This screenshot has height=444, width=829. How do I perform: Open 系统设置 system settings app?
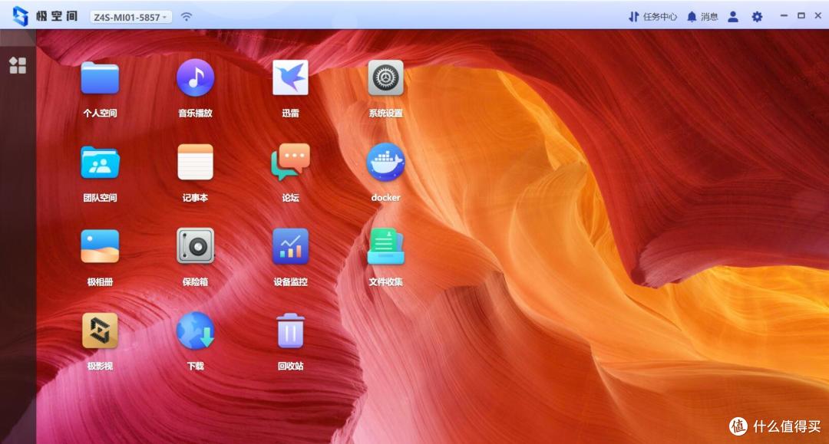pyautogui.click(x=385, y=77)
